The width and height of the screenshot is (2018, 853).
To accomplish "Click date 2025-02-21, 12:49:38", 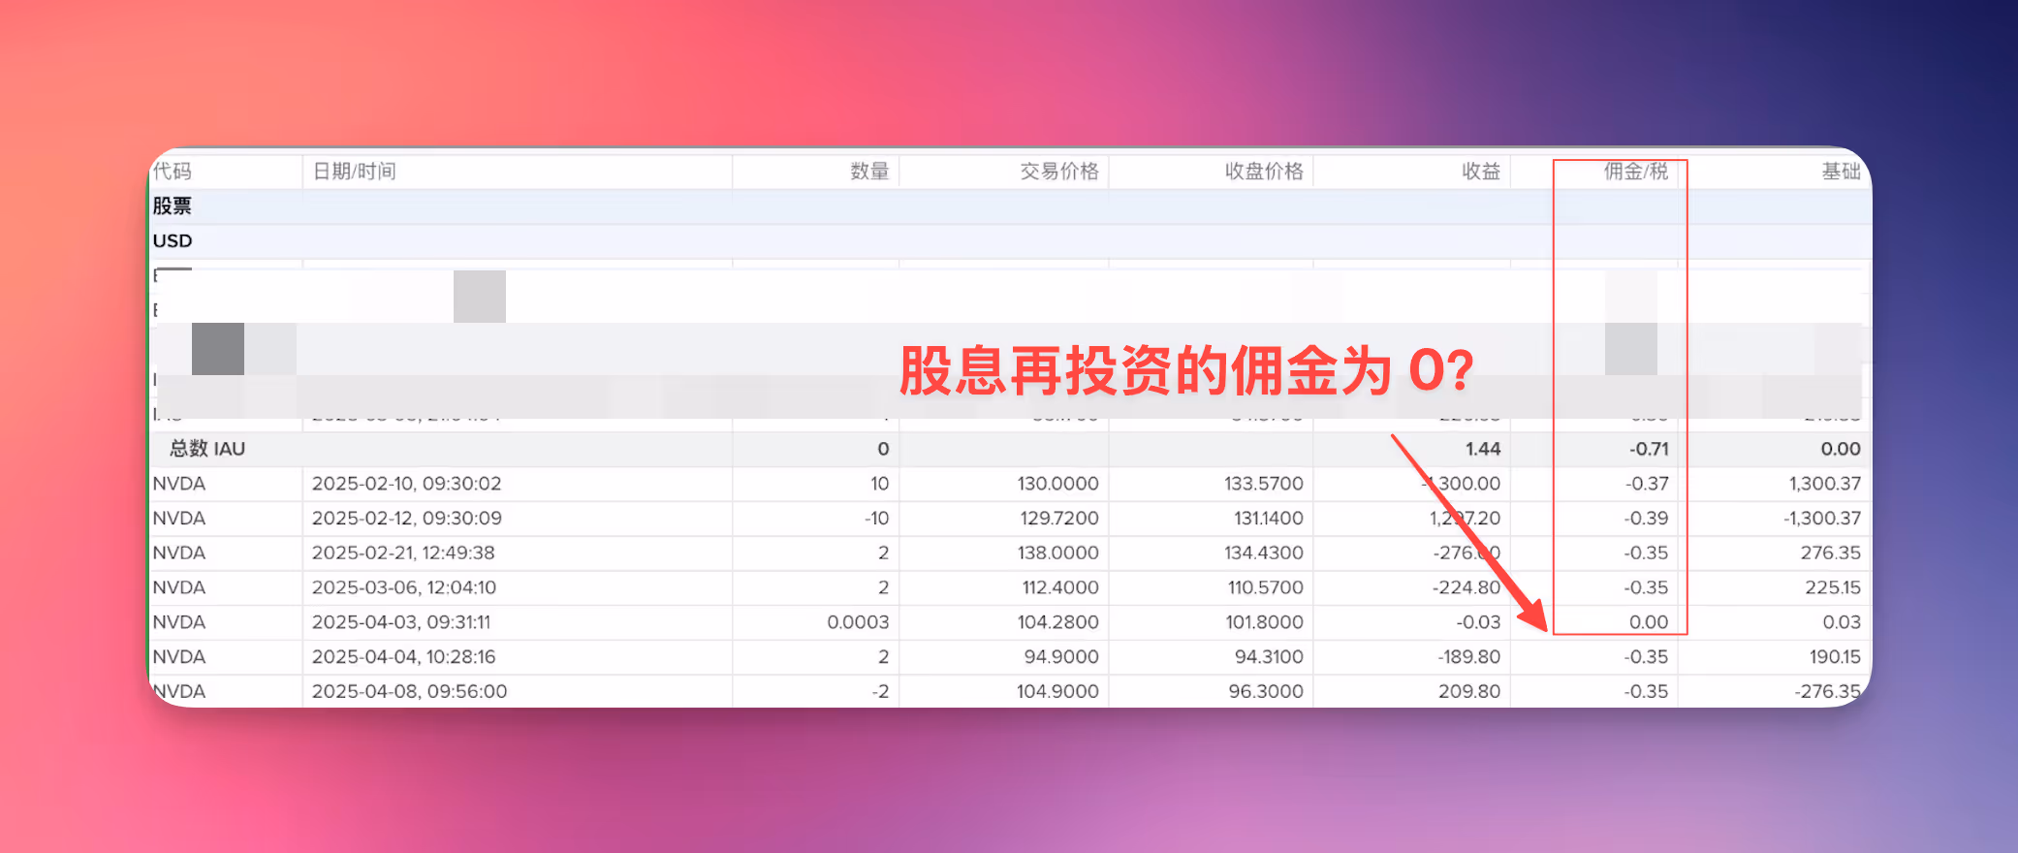I will pyautogui.click(x=403, y=553).
